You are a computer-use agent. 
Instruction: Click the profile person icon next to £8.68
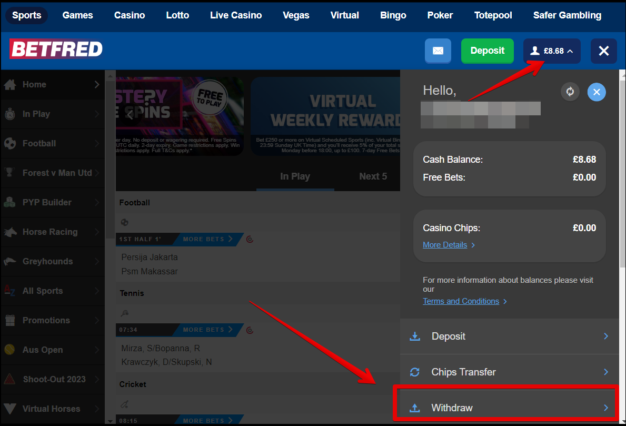(535, 51)
